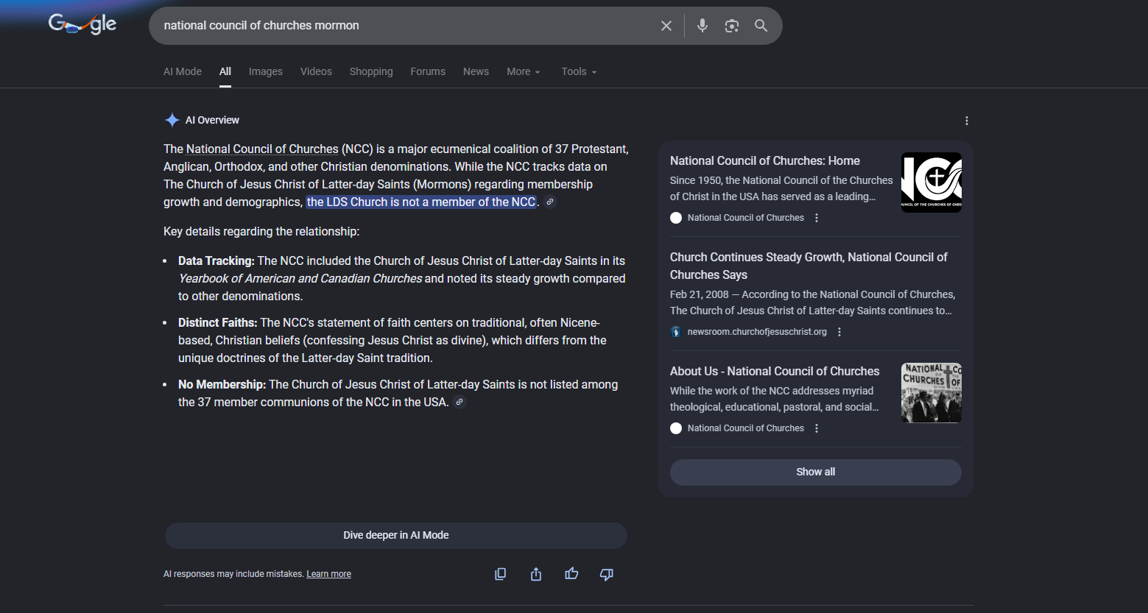Click 'Feb 21, 2008' date text
Screen dimensions: 1148x613
tap(700, 294)
